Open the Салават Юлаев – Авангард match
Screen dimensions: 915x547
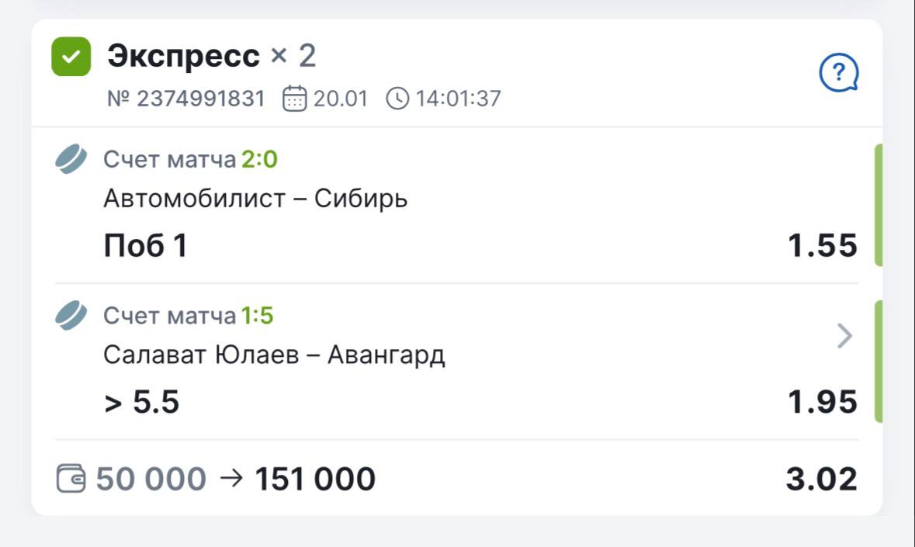click(274, 355)
